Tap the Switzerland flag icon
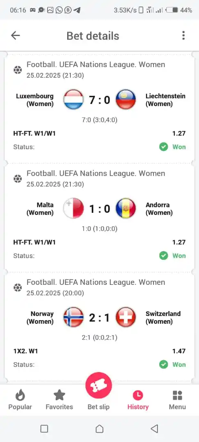Viewport: 199px width, 442px height. click(x=126, y=317)
